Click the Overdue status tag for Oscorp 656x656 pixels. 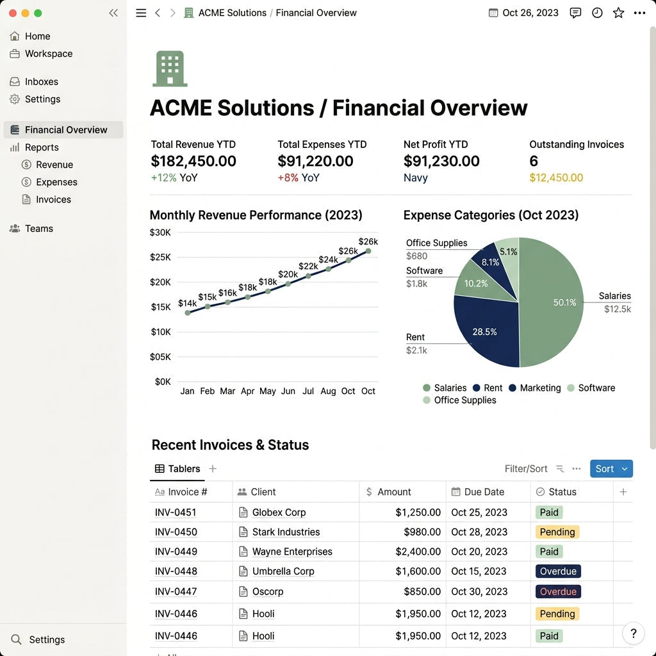558,591
